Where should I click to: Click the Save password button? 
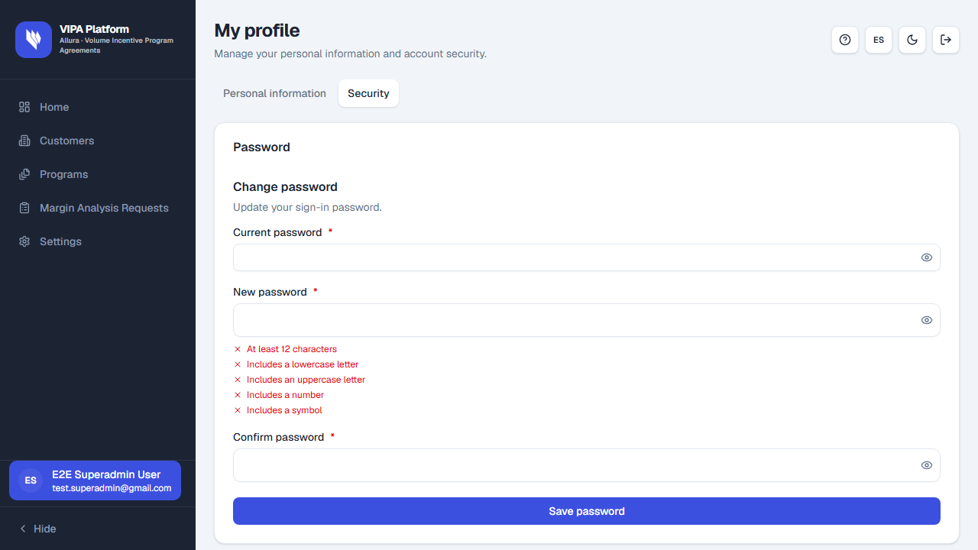click(587, 511)
